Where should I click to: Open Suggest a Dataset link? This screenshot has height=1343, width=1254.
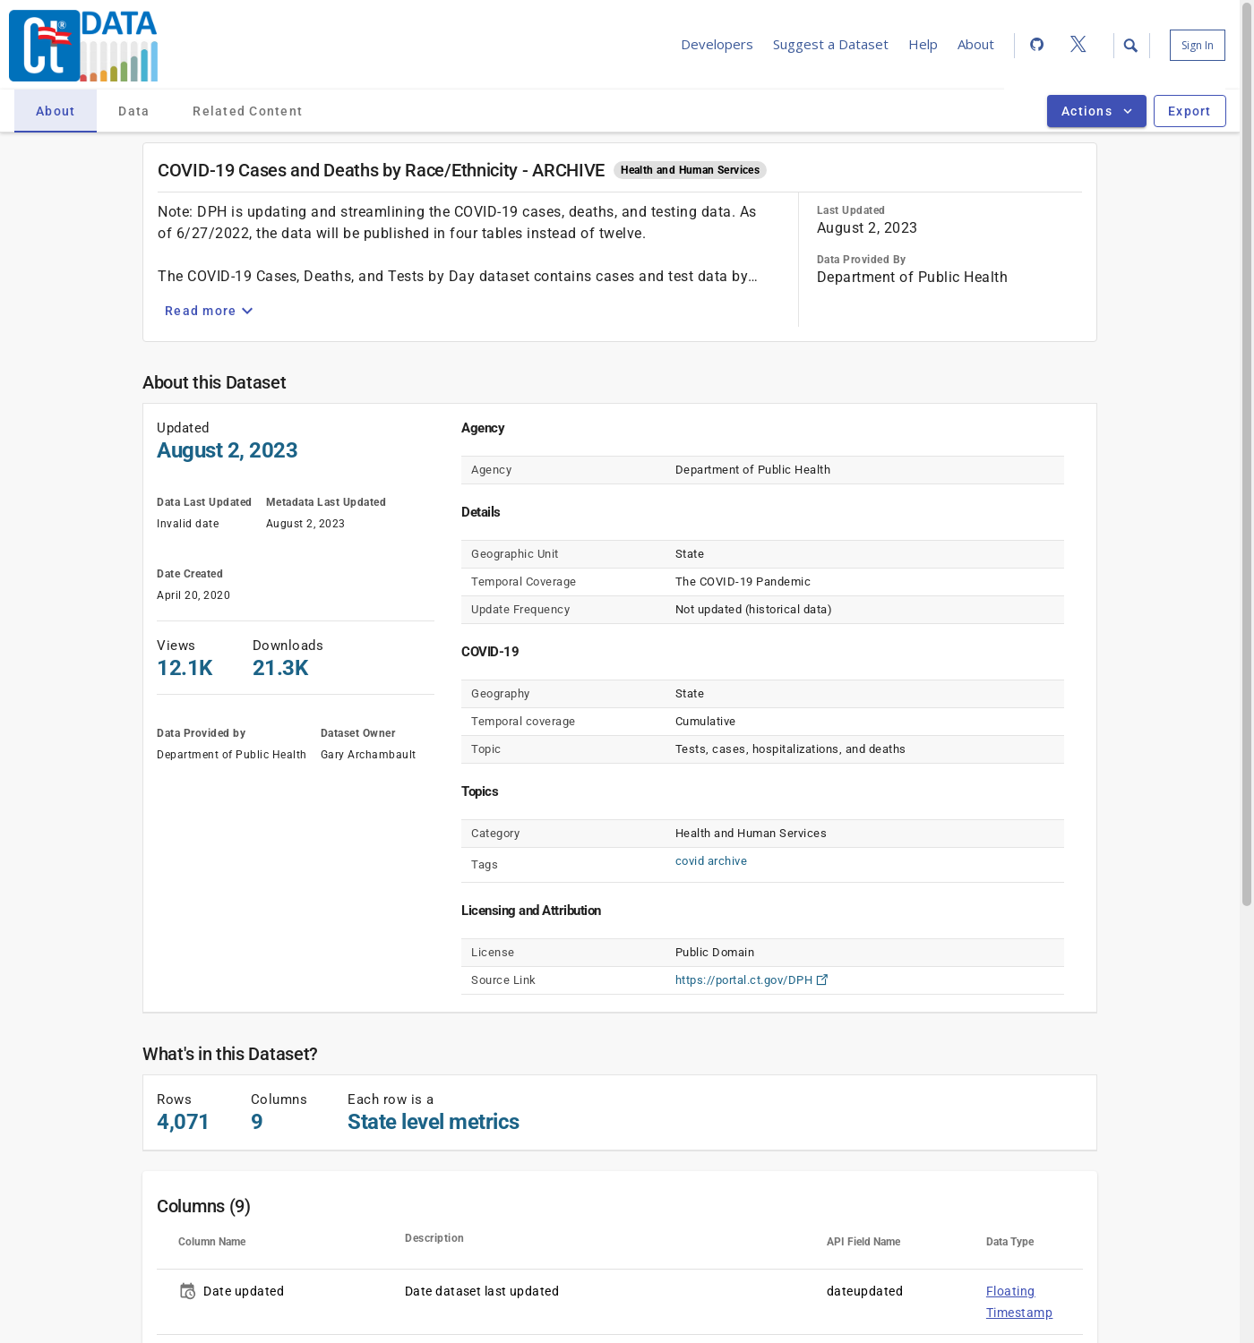pos(830,45)
